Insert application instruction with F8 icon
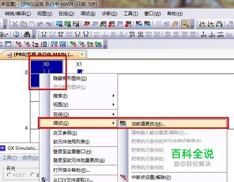The height and width of the screenshot is (182, 234). [86, 34]
